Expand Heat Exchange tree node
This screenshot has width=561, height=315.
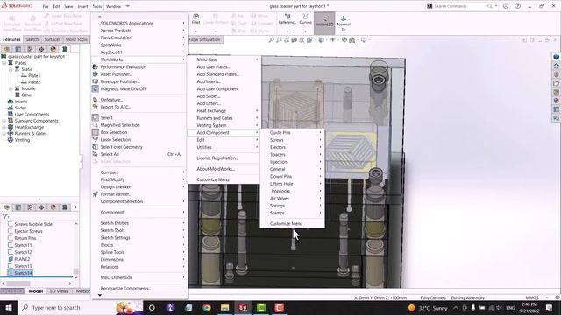(4, 127)
